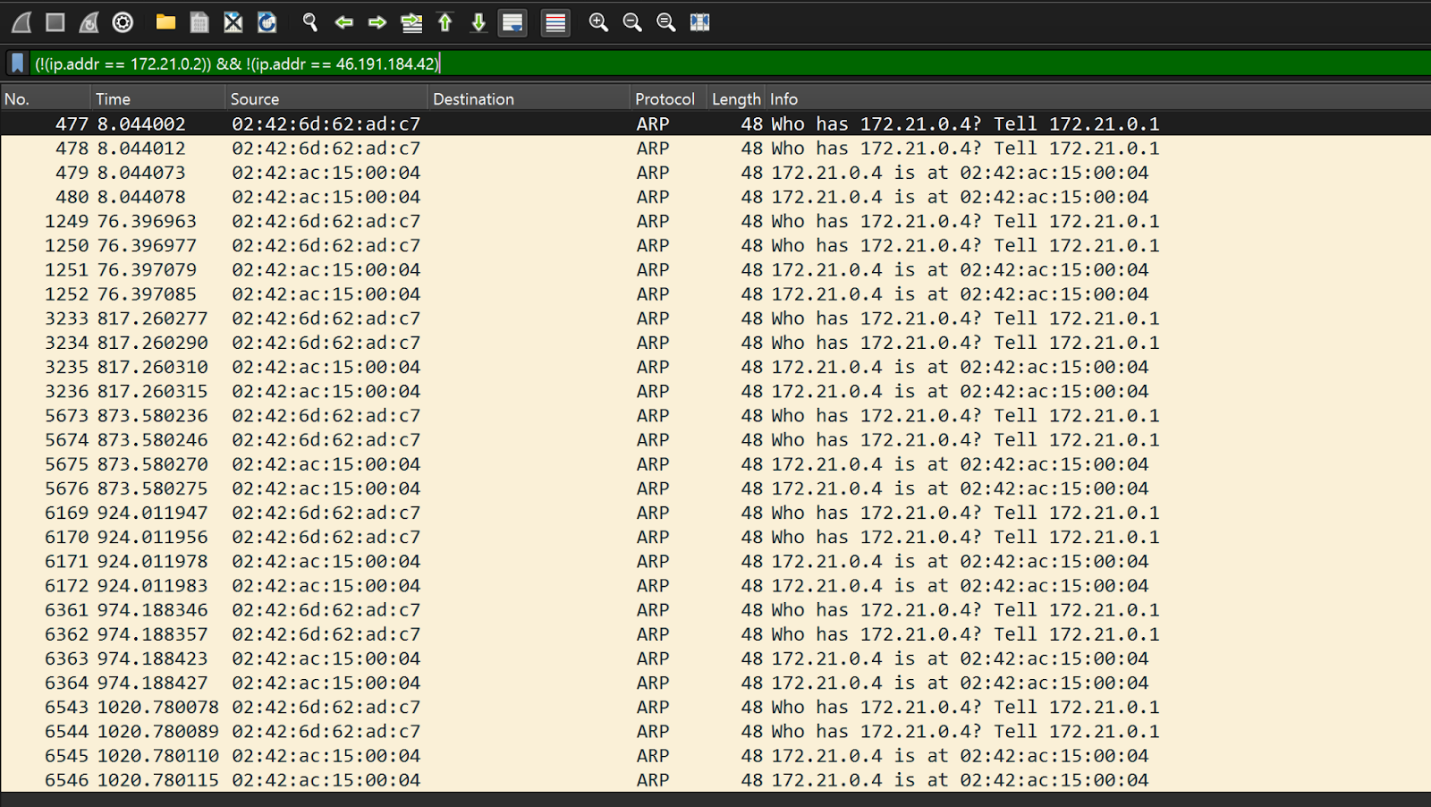Restart the current capture

89,22
